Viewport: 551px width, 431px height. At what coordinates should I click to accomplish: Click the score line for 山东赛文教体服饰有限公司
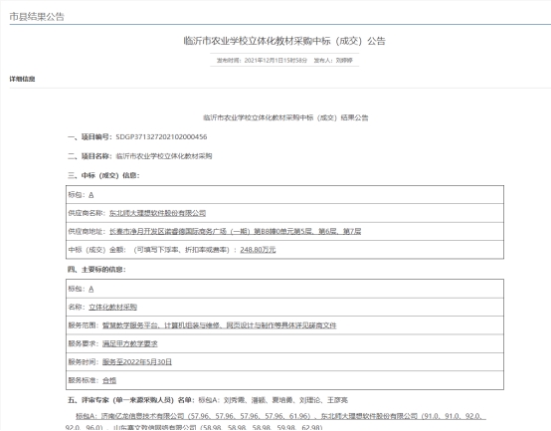pos(218,427)
